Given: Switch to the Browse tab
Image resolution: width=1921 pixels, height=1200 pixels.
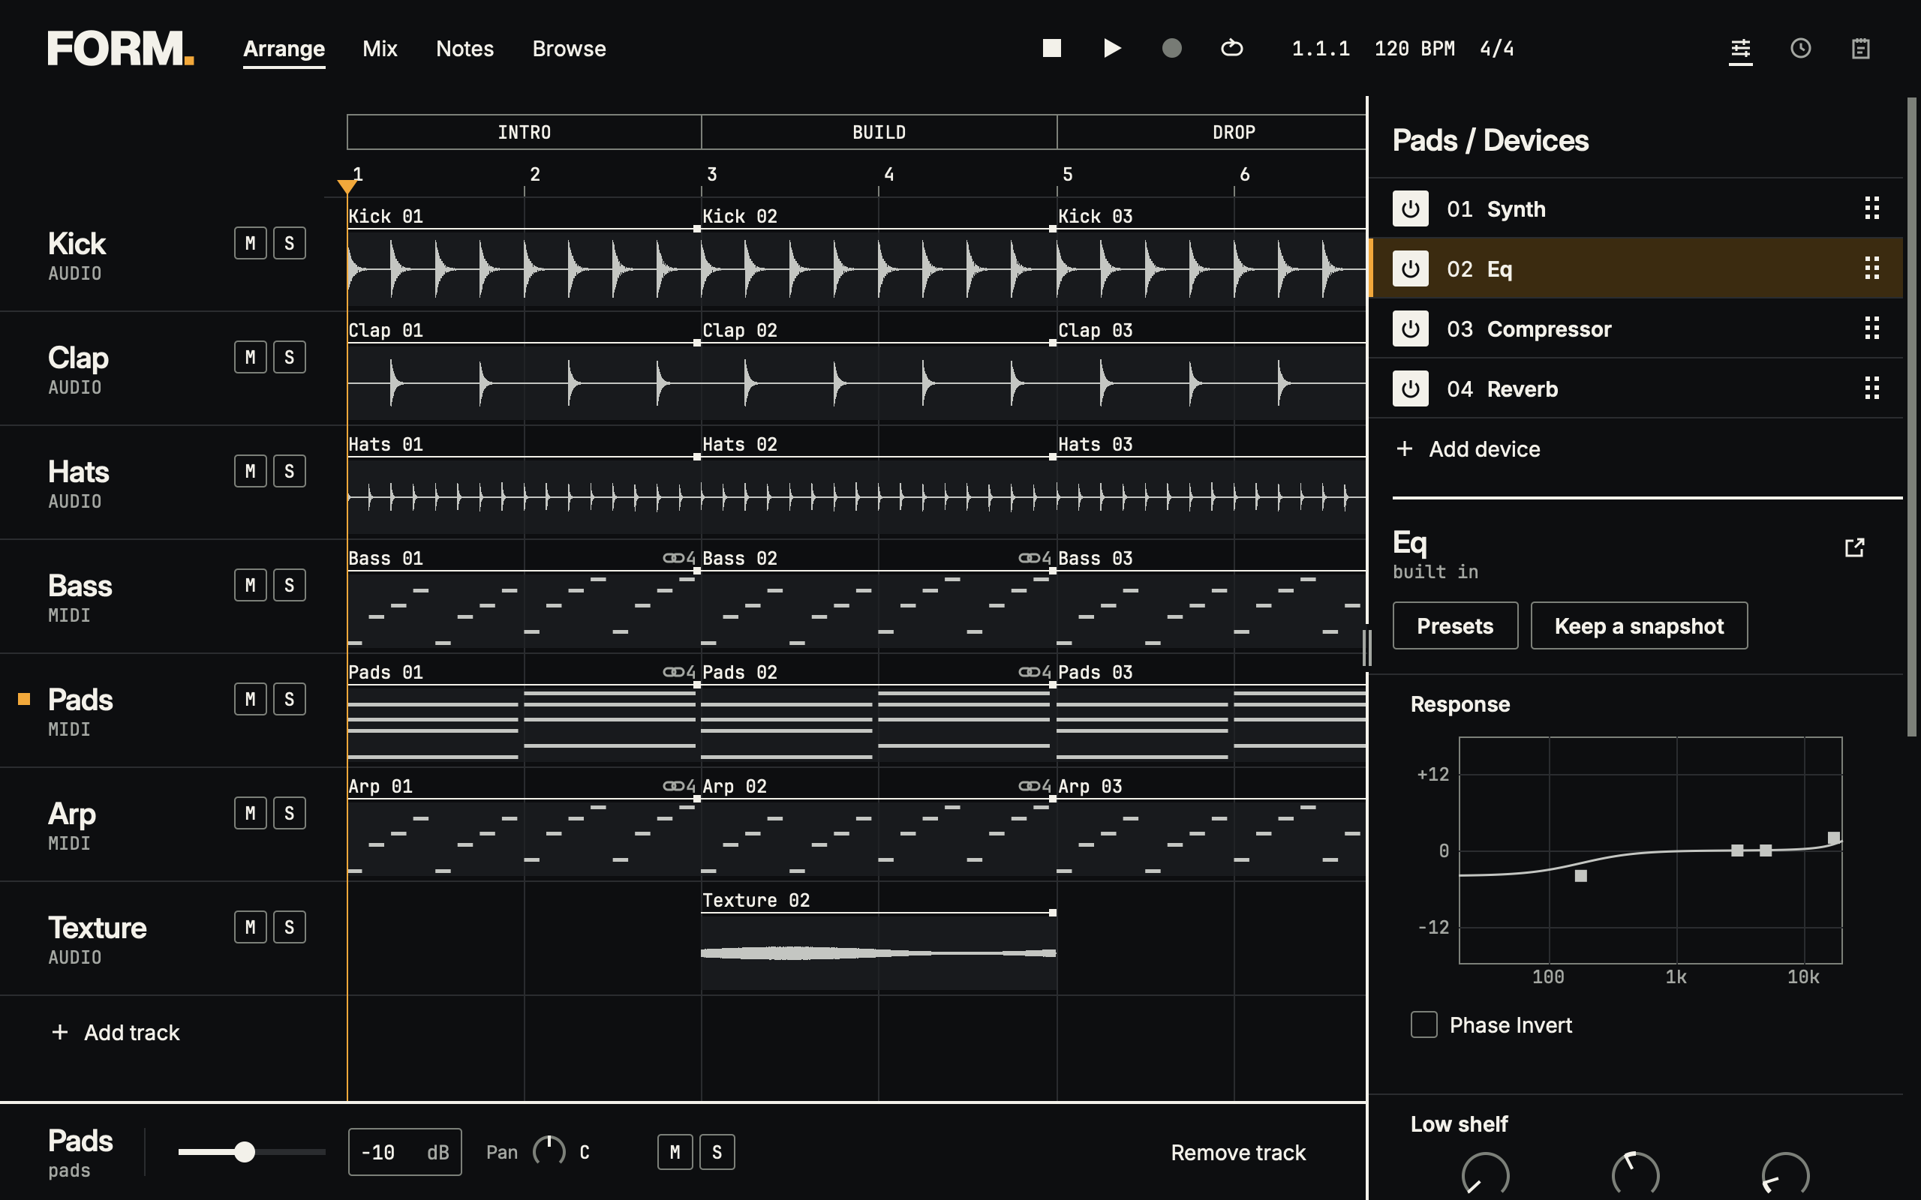Looking at the screenshot, I should tap(569, 49).
